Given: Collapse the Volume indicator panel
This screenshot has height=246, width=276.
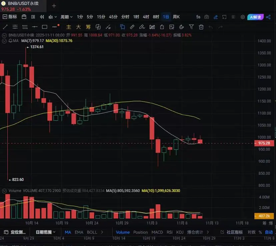Looking at the screenshot, I should coord(4,191).
